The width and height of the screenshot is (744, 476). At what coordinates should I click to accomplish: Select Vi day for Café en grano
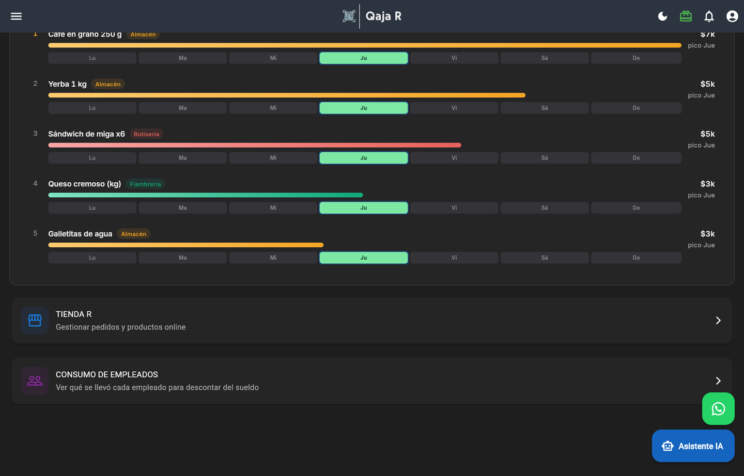click(x=454, y=58)
